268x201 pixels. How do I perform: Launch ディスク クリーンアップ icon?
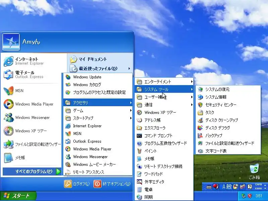200,120
